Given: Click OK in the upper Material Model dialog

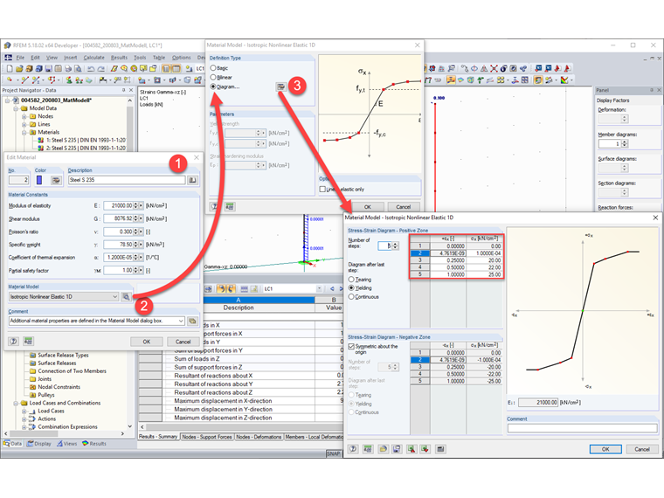Looking at the screenshot, I should [368, 207].
